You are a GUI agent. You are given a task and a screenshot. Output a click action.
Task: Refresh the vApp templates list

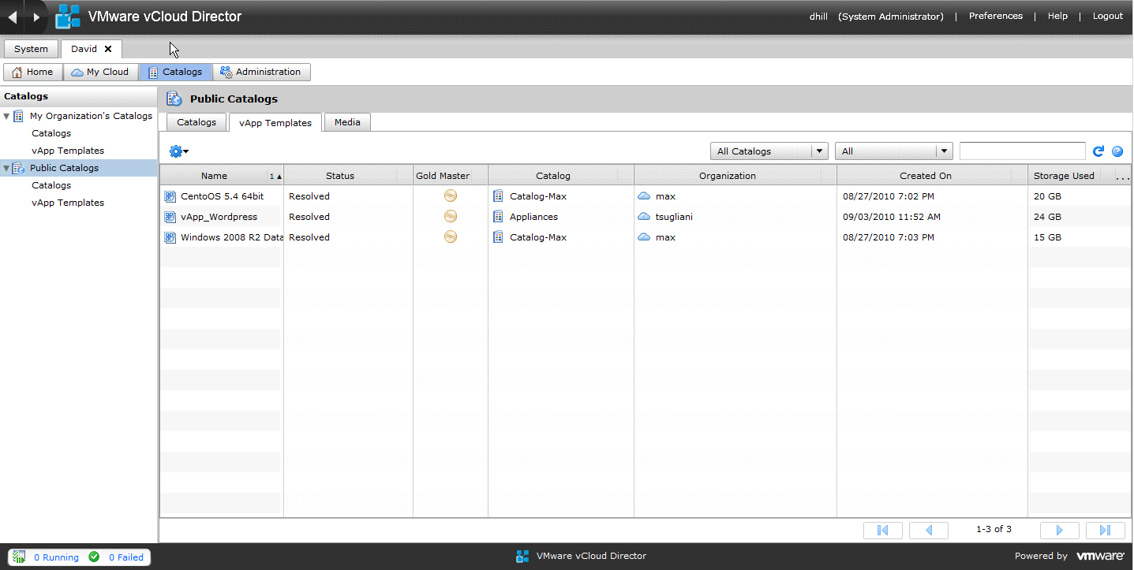pos(1098,151)
